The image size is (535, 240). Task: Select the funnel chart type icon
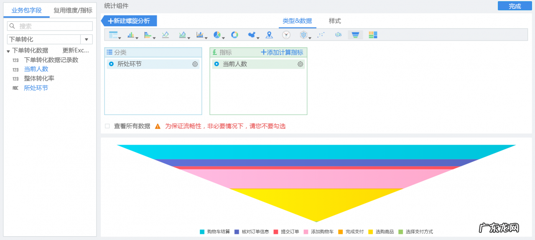(355, 35)
